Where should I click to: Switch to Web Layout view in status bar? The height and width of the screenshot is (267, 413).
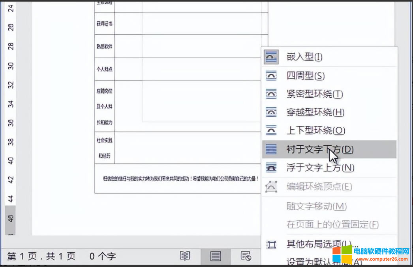[246, 256]
